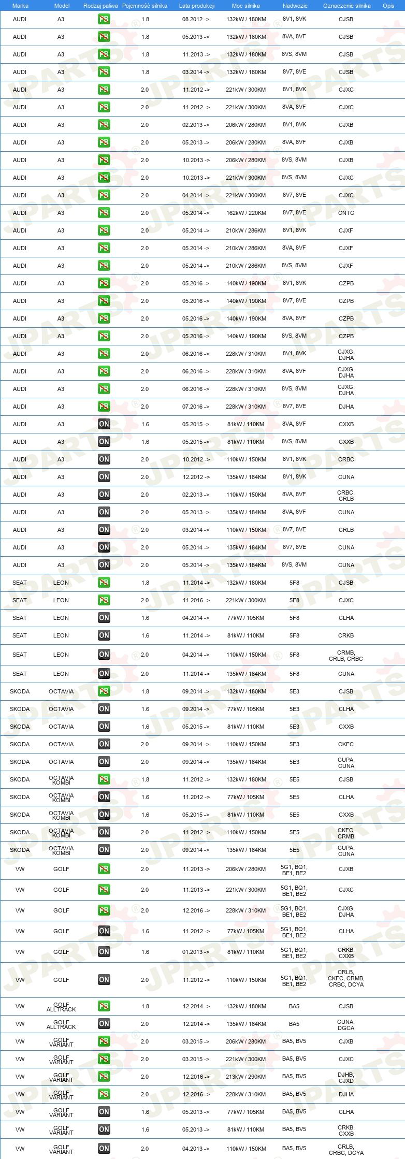
Task: Select the CNTC engine code cell
Action: tap(346, 213)
